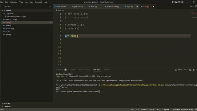Toggle bottom panel layout icon
Image resolution: width=197 pixels, height=111 pixels.
point(176,2)
